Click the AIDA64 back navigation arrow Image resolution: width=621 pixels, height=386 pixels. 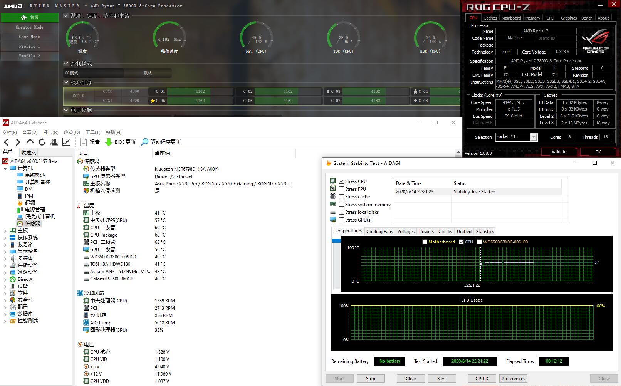pos(6,142)
